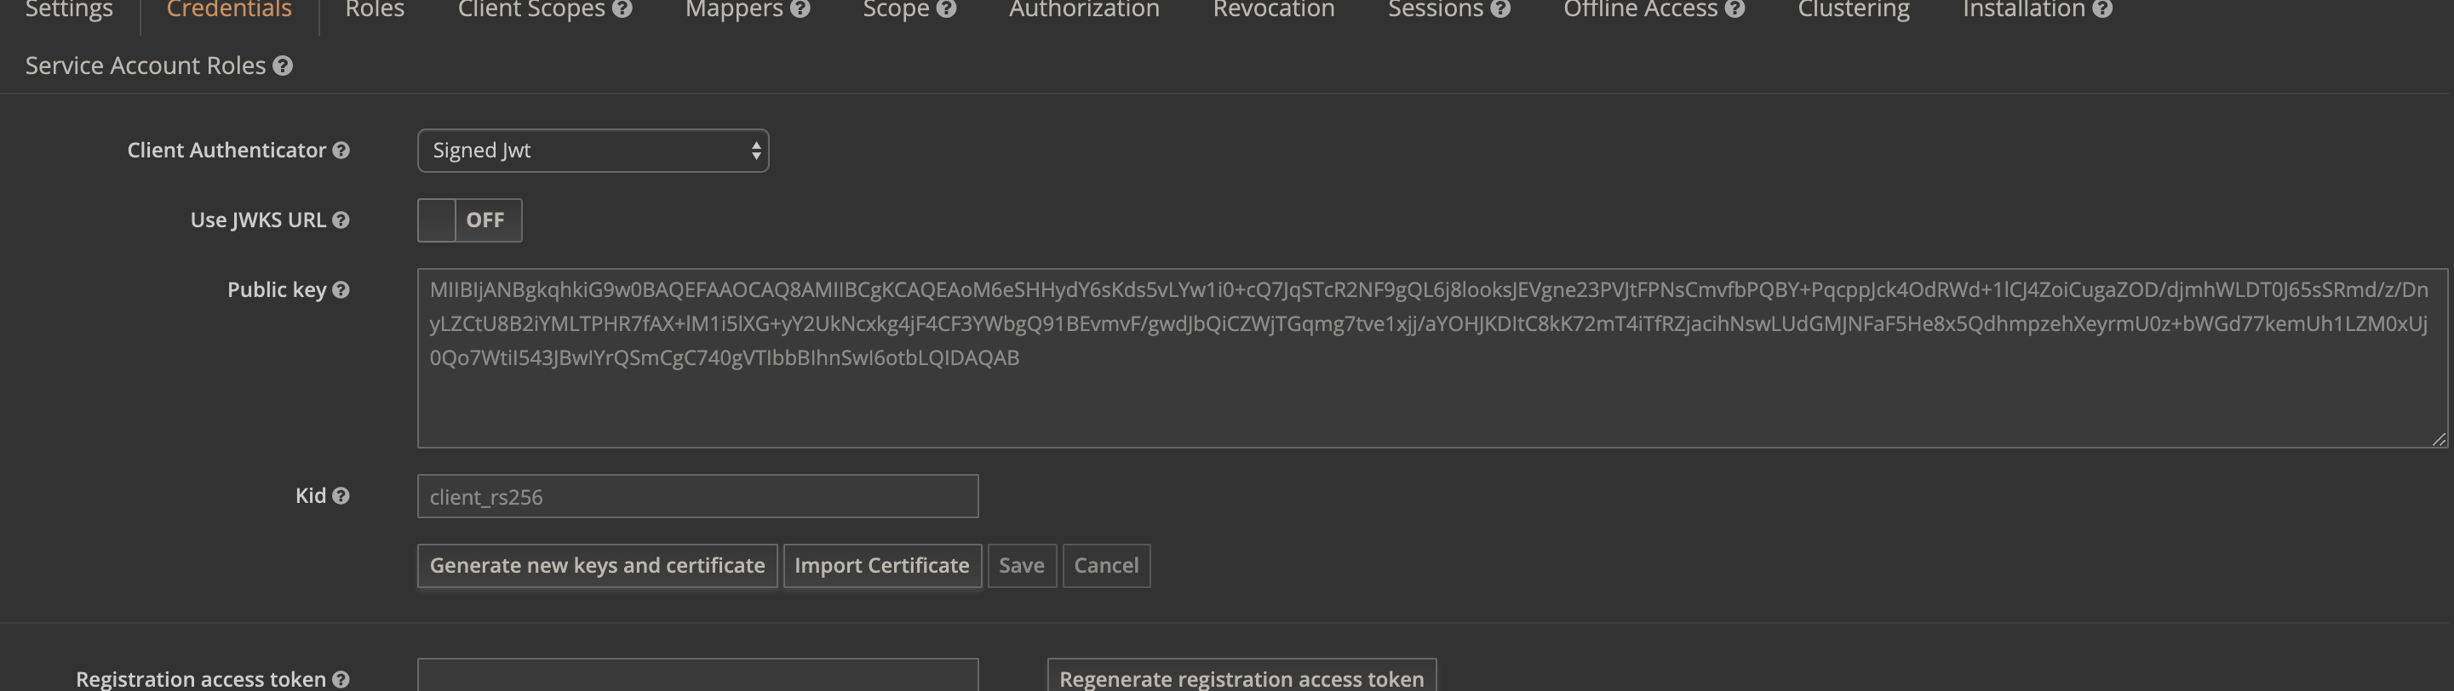
Task: Click the Scope tab help marker
Action: click(947, 8)
